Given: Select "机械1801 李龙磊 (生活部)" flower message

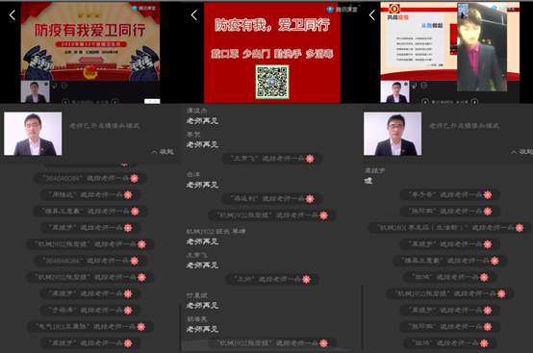Looking at the screenshot, I should point(449,228).
